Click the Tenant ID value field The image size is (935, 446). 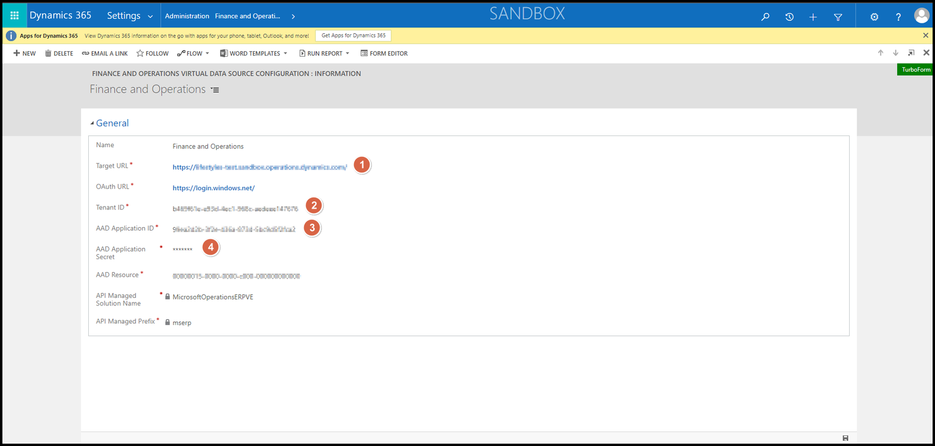pyautogui.click(x=235, y=208)
